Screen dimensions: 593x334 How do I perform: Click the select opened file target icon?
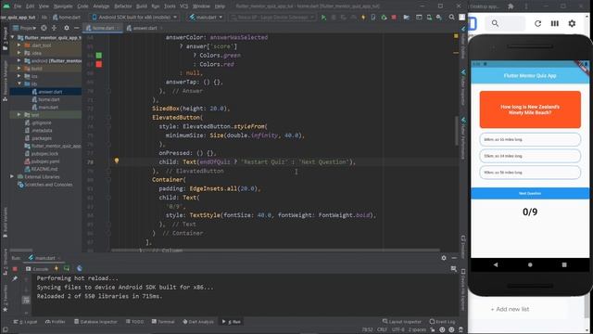click(x=44, y=28)
